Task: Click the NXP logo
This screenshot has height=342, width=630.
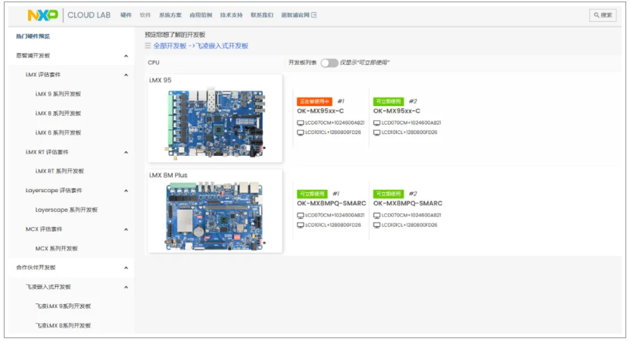Action: [x=42, y=15]
